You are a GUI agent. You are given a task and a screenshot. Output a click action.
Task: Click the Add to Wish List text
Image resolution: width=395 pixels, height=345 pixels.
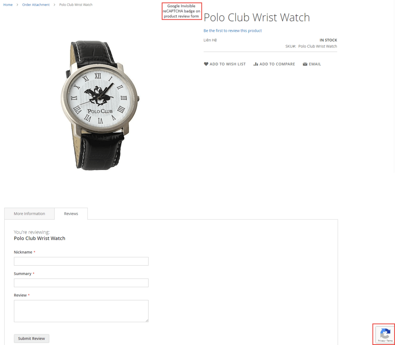(228, 64)
